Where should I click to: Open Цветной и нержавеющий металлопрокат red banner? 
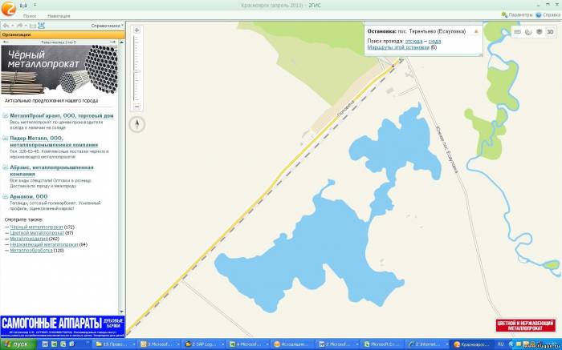point(525,325)
